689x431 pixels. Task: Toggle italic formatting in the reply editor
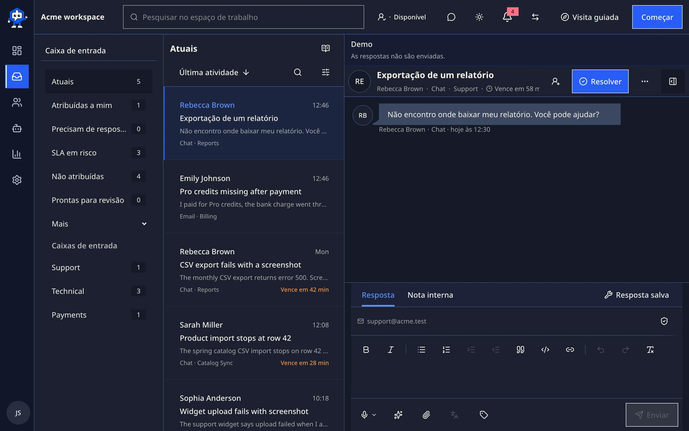(x=391, y=350)
